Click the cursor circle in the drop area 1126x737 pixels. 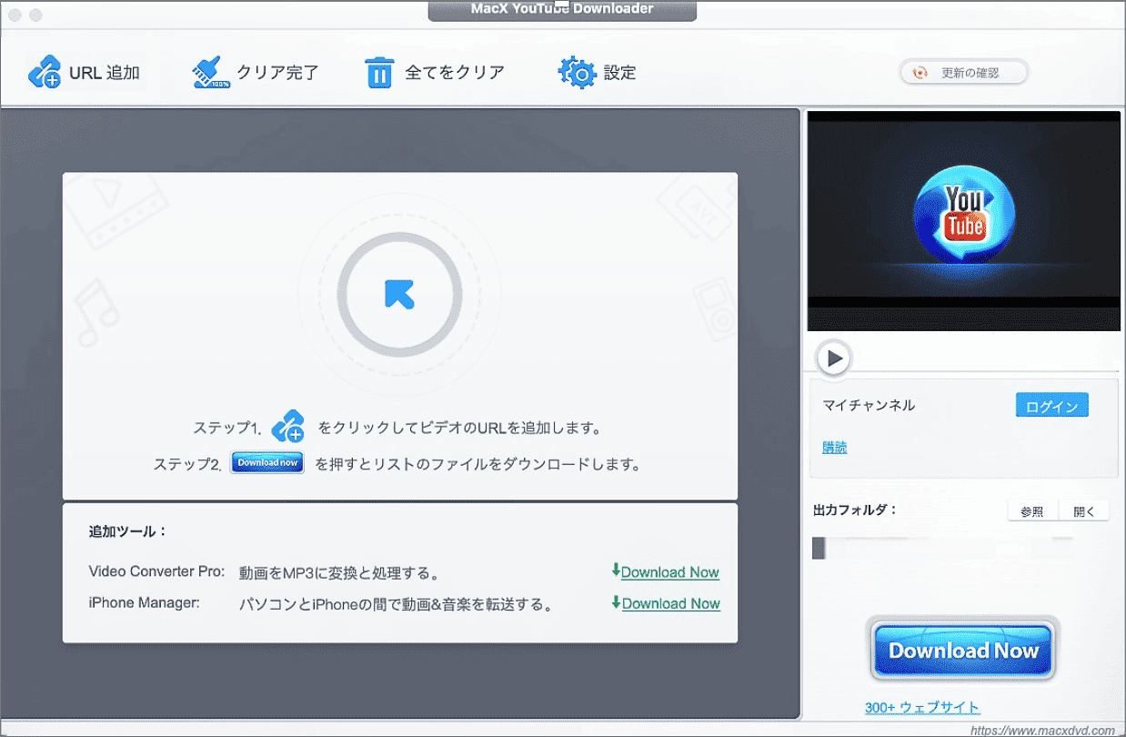(398, 295)
